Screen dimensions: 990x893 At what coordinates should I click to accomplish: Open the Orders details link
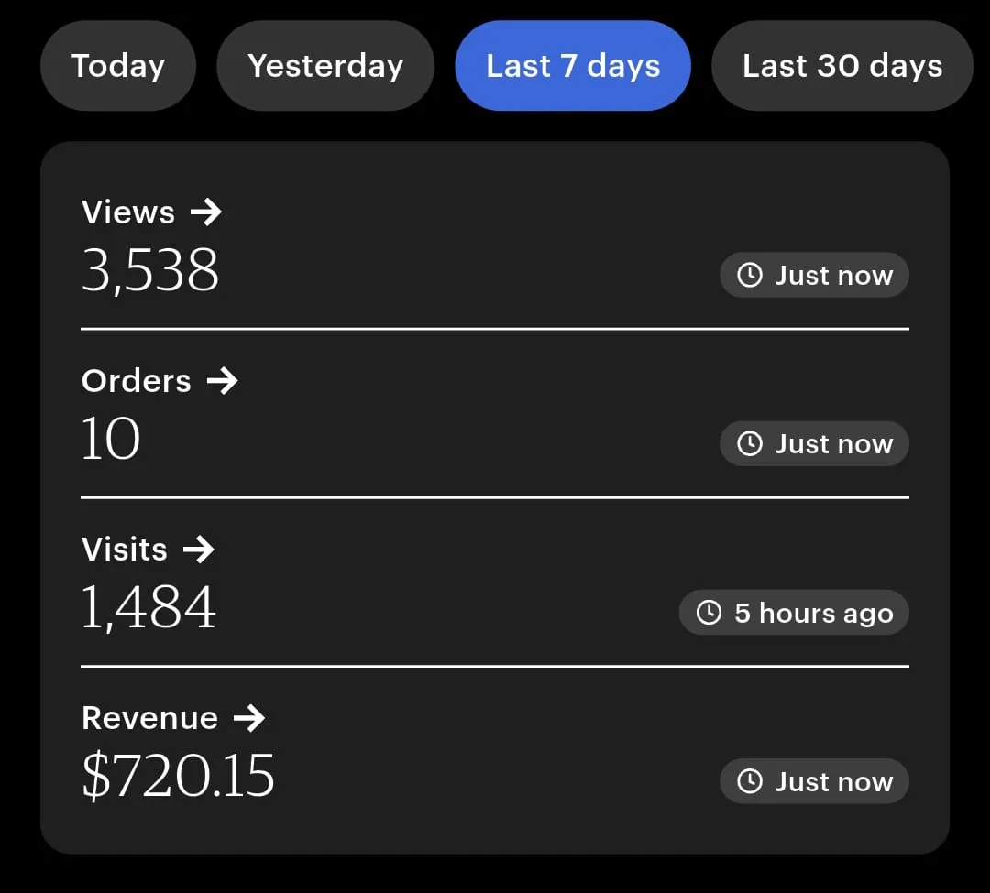(x=137, y=381)
